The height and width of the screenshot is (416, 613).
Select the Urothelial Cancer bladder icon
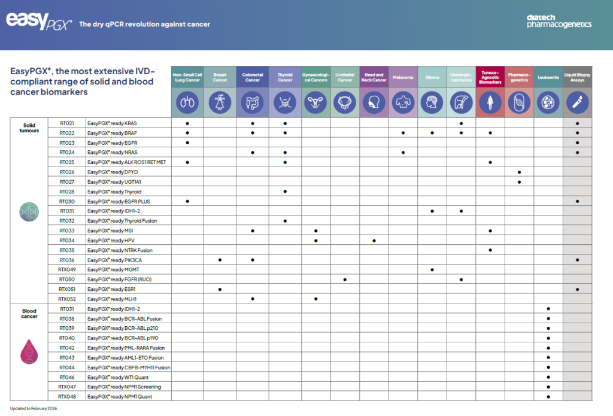(x=345, y=103)
